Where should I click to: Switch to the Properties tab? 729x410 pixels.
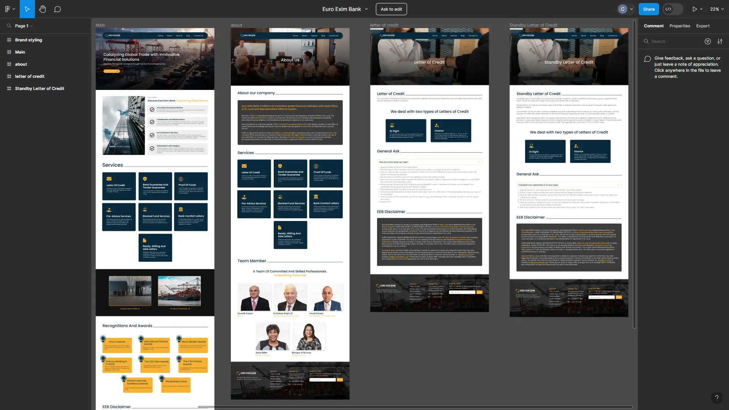tap(680, 26)
